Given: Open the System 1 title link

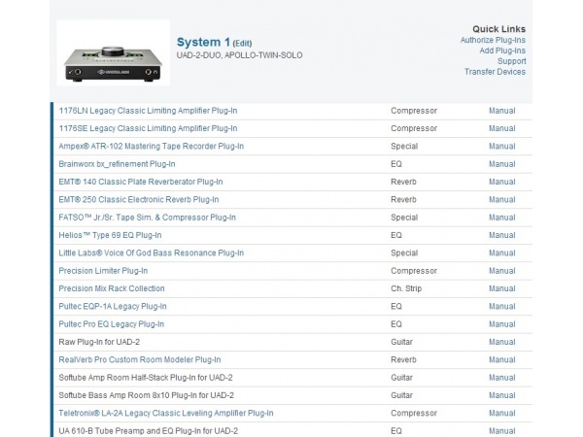Looking at the screenshot, I should point(203,43).
